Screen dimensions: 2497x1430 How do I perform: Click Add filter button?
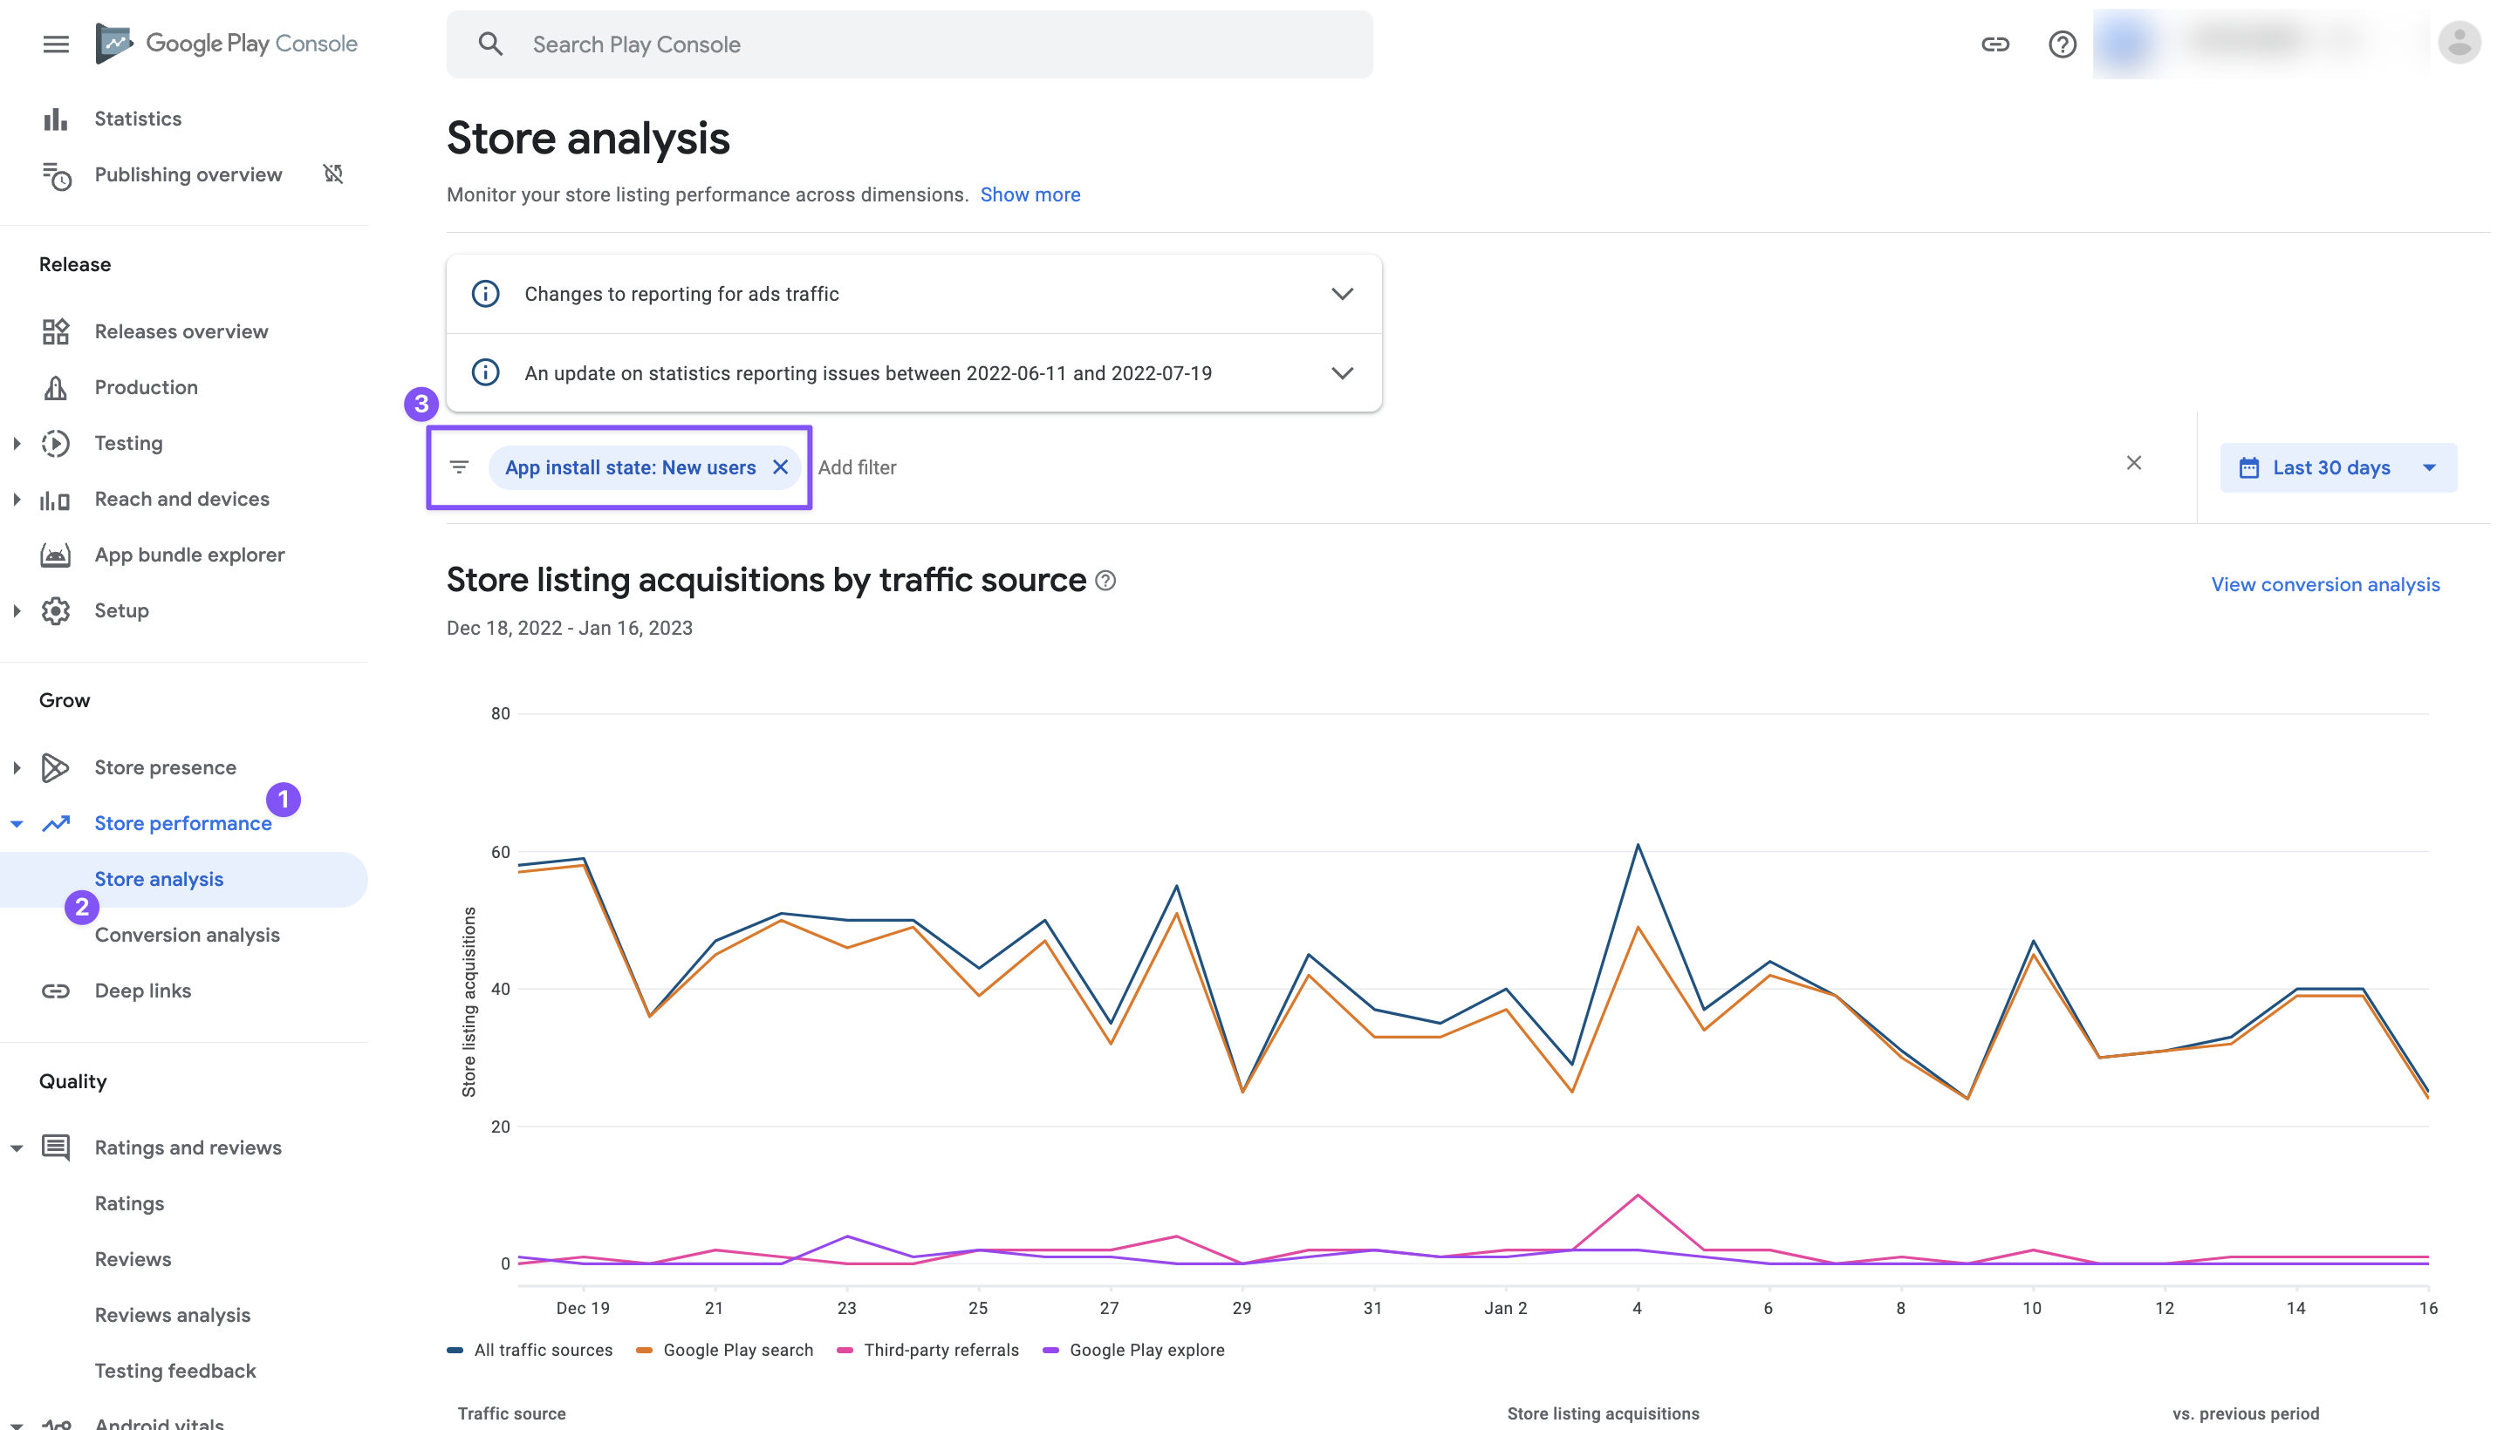[858, 466]
